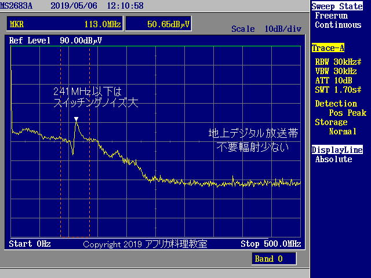Click the 50.65dBµV marker level readout
371x278 pixels.
tap(158, 24)
